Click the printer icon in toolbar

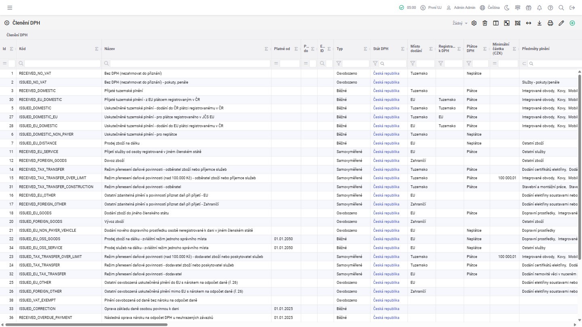pos(550,23)
